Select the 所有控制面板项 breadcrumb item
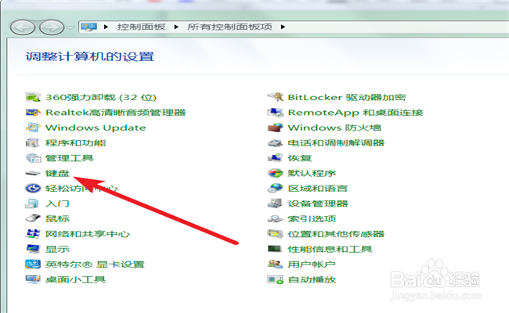 [x=229, y=27]
